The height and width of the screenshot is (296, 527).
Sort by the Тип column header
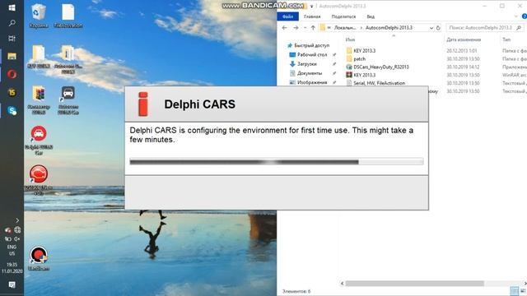(x=506, y=39)
